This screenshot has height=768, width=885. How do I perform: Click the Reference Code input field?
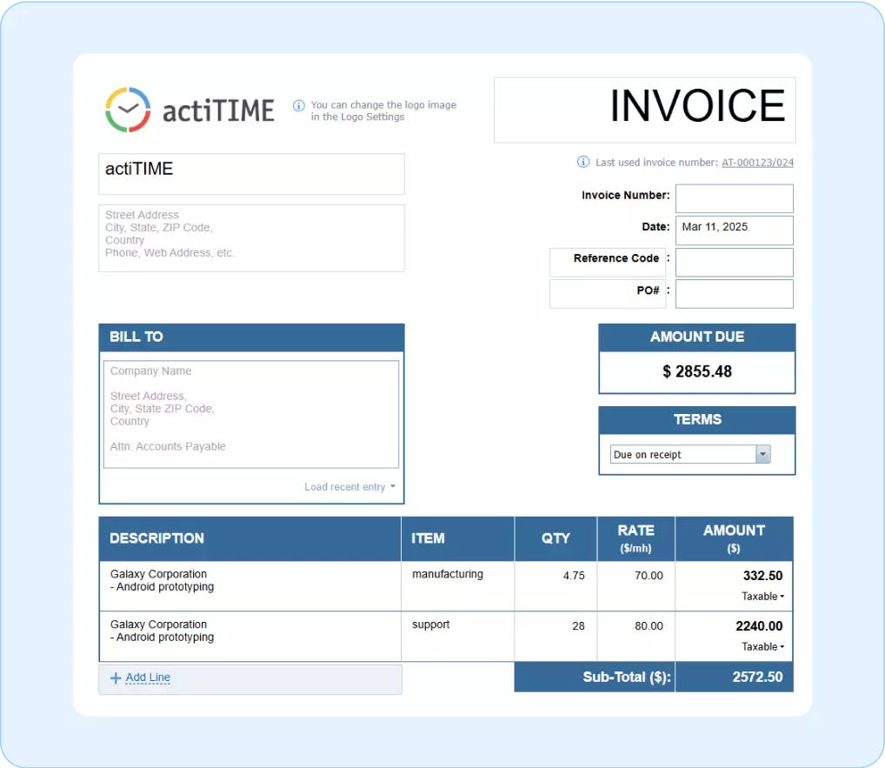tap(734, 262)
